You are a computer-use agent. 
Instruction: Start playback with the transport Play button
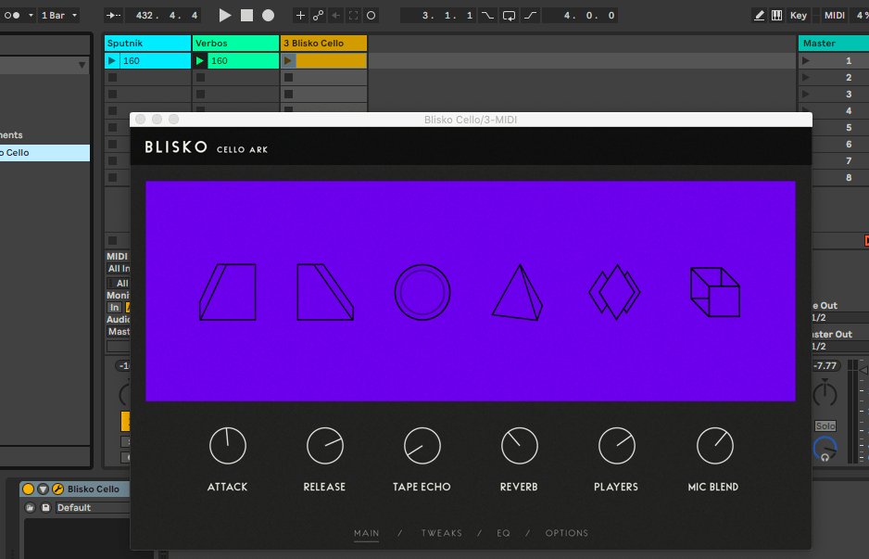point(224,16)
